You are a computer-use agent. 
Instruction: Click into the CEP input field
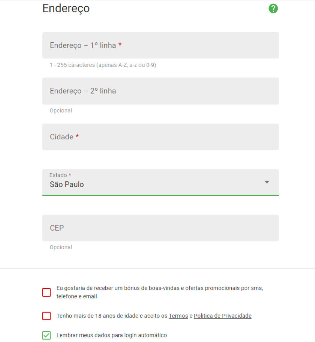click(161, 228)
